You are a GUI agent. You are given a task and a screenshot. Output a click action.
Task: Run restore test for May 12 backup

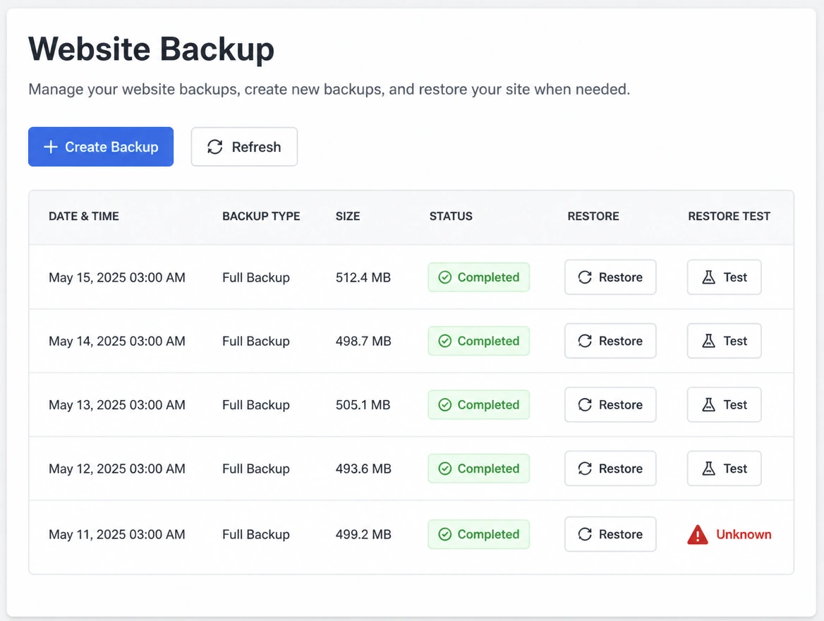[724, 468]
